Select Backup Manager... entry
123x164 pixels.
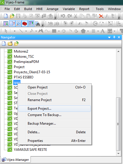point(42,124)
